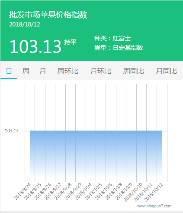Click the x-axis label 2018/10/5

(93, 191)
